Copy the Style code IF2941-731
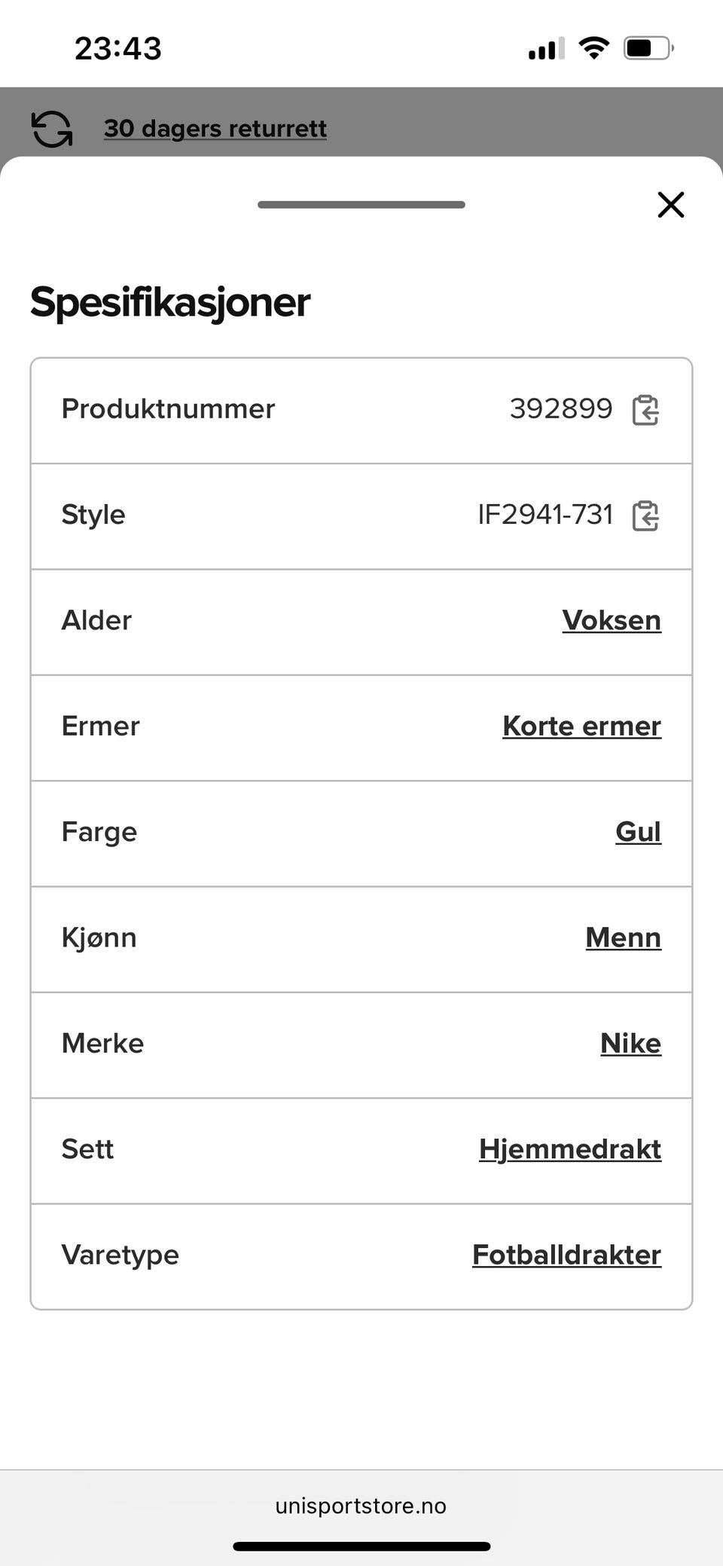This screenshot has width=723, height=1566. [x=645, y=515]
